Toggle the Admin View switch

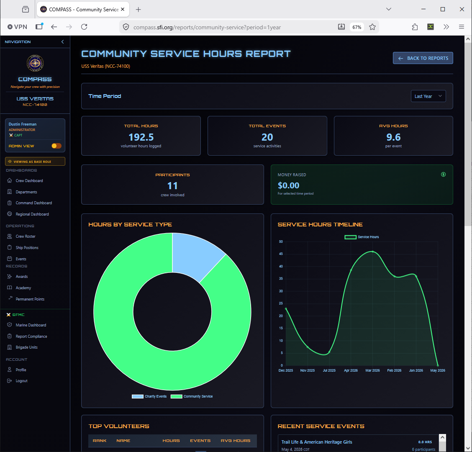click(x=56, y=146)
